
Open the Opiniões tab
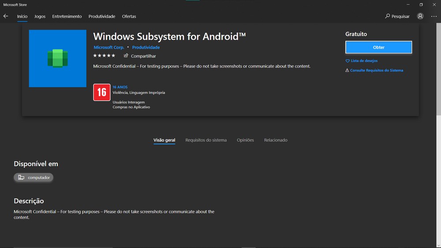245,140
